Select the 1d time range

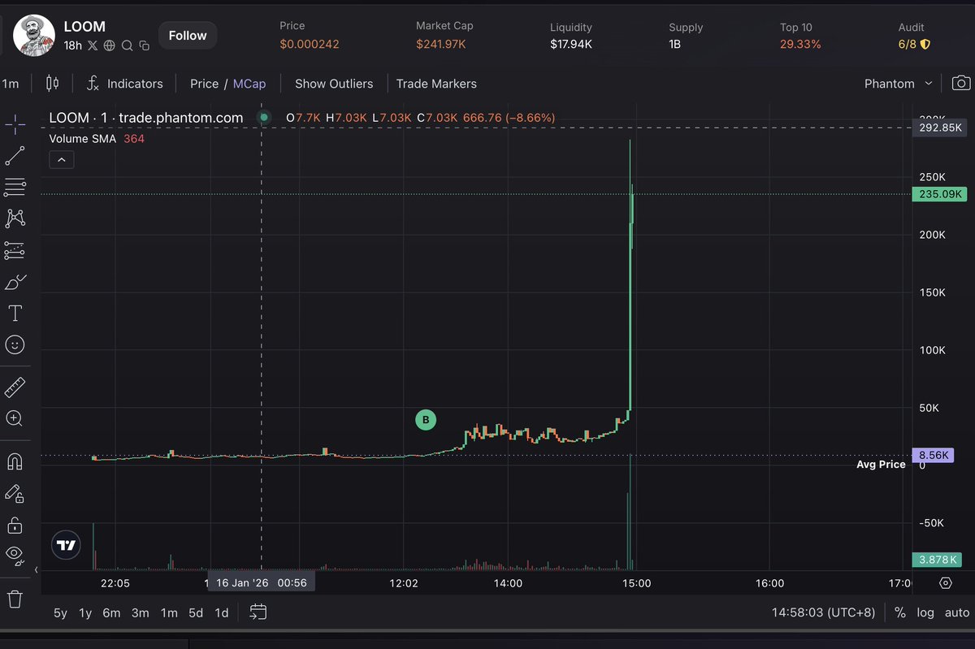pos(221,612)
